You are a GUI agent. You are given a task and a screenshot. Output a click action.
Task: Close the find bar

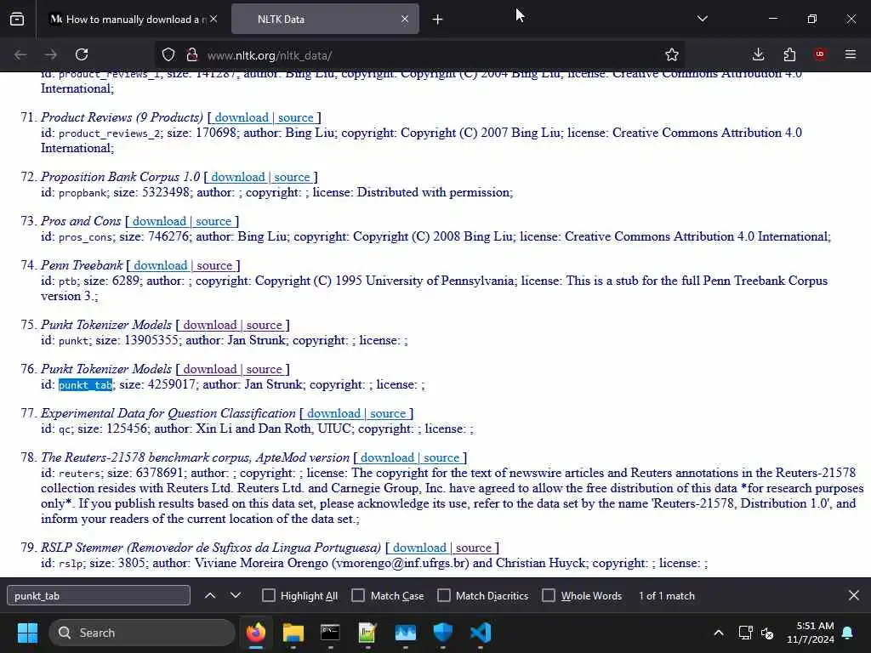[x=854, y=596]
